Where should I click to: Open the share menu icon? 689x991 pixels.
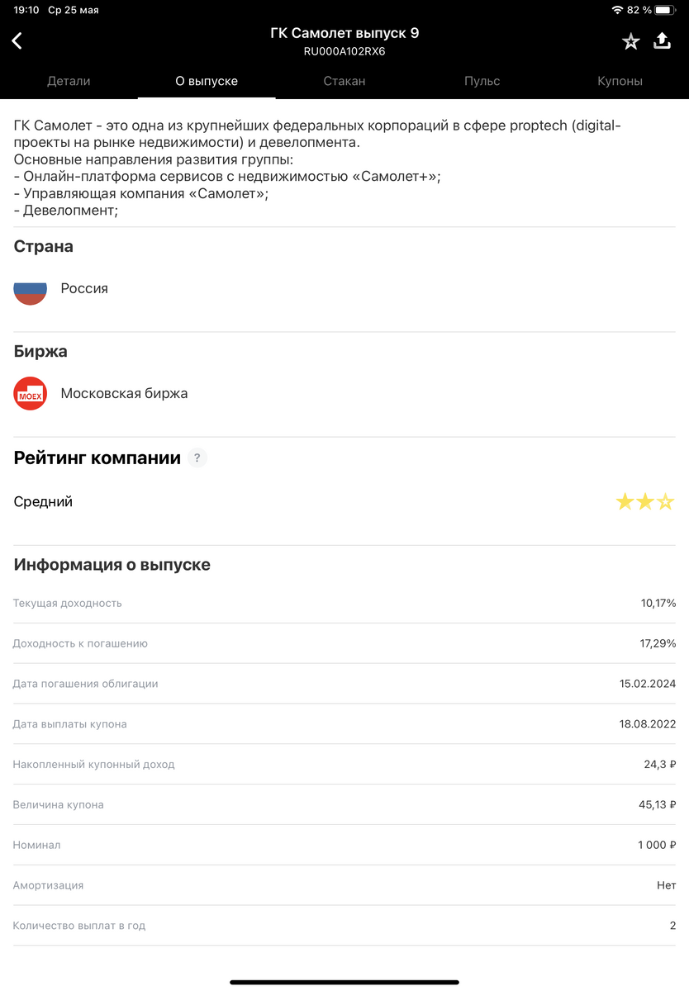(x=663, y=40)
